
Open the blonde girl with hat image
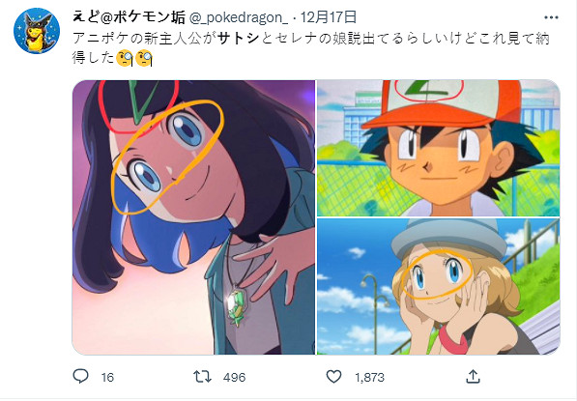pos(438,287)
